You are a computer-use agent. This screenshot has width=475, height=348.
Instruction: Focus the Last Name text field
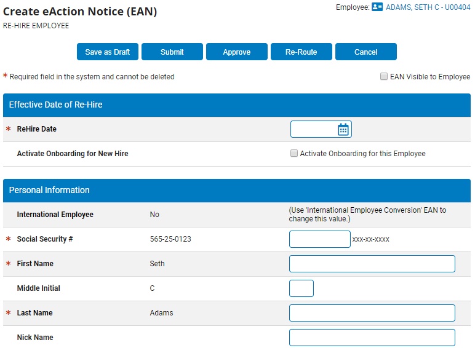pos(372,313)
